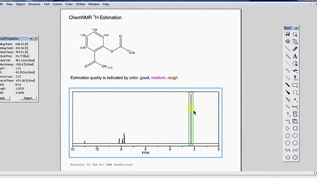Click the PPM axis label
This screenshot has width=317, height=178.
point(146,153)
